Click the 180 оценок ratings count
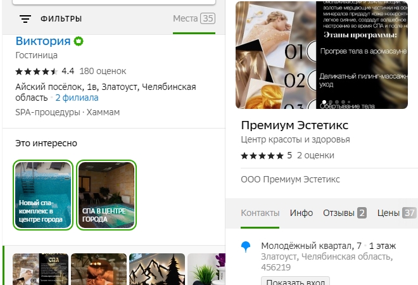418x285 pixels. tap(102, 71)
